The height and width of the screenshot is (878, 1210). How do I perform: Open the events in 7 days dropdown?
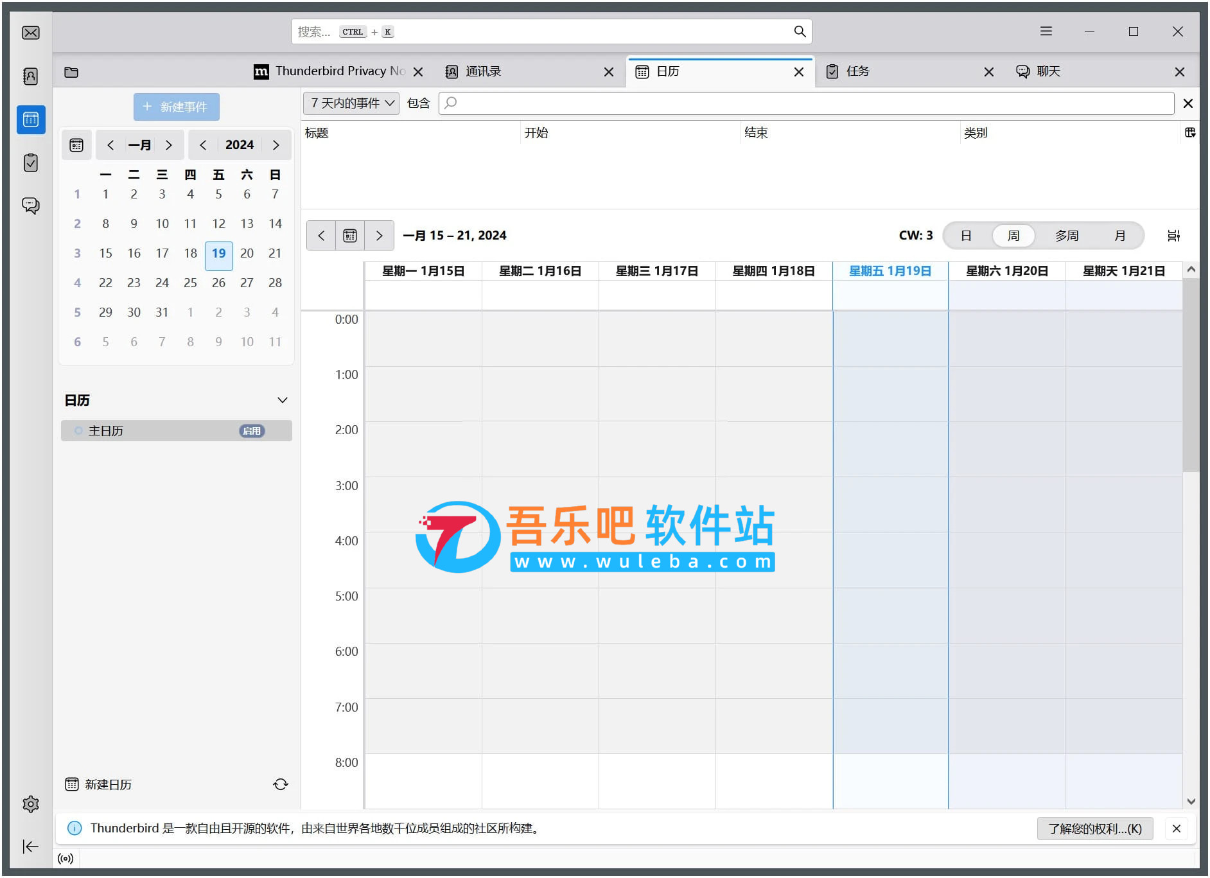[x=351, y=103]
